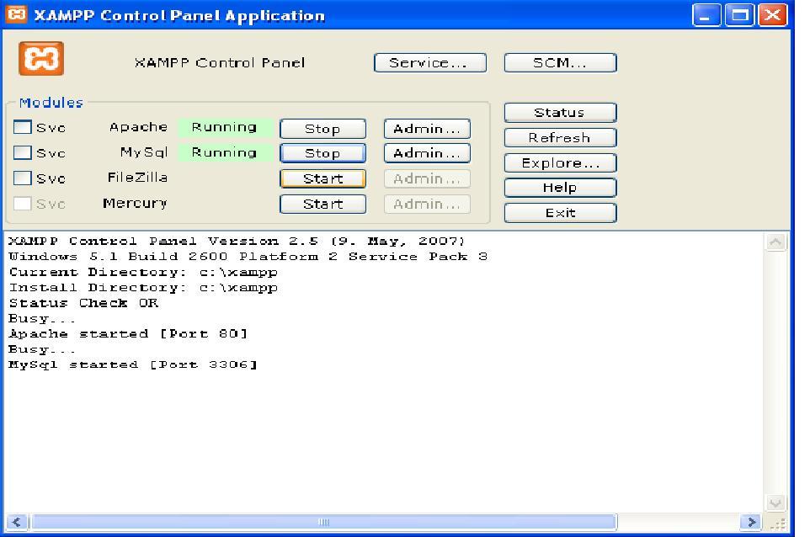The image size is (810, 537).
Task: Click the 'Windows 5.1 Build 2600' log line
Action: [x=248, y=257]
